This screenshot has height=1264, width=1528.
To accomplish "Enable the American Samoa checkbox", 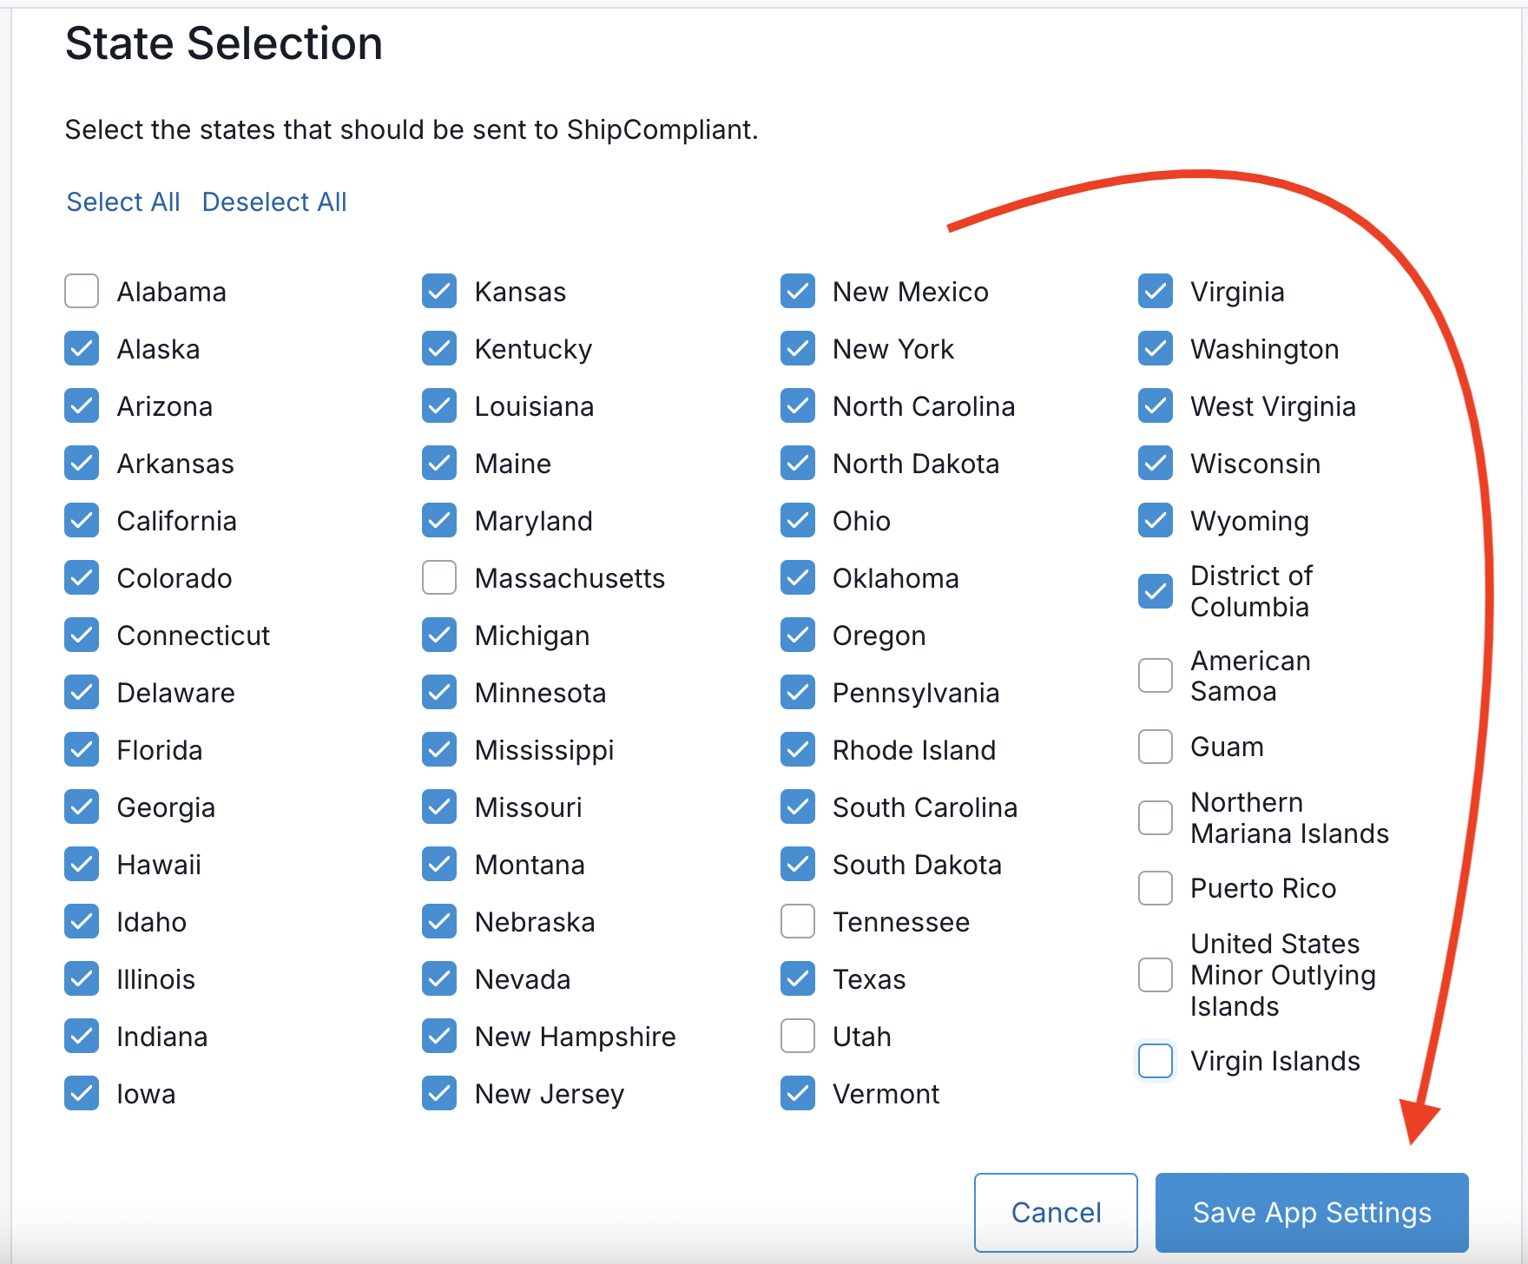I will coord(1155,675).
